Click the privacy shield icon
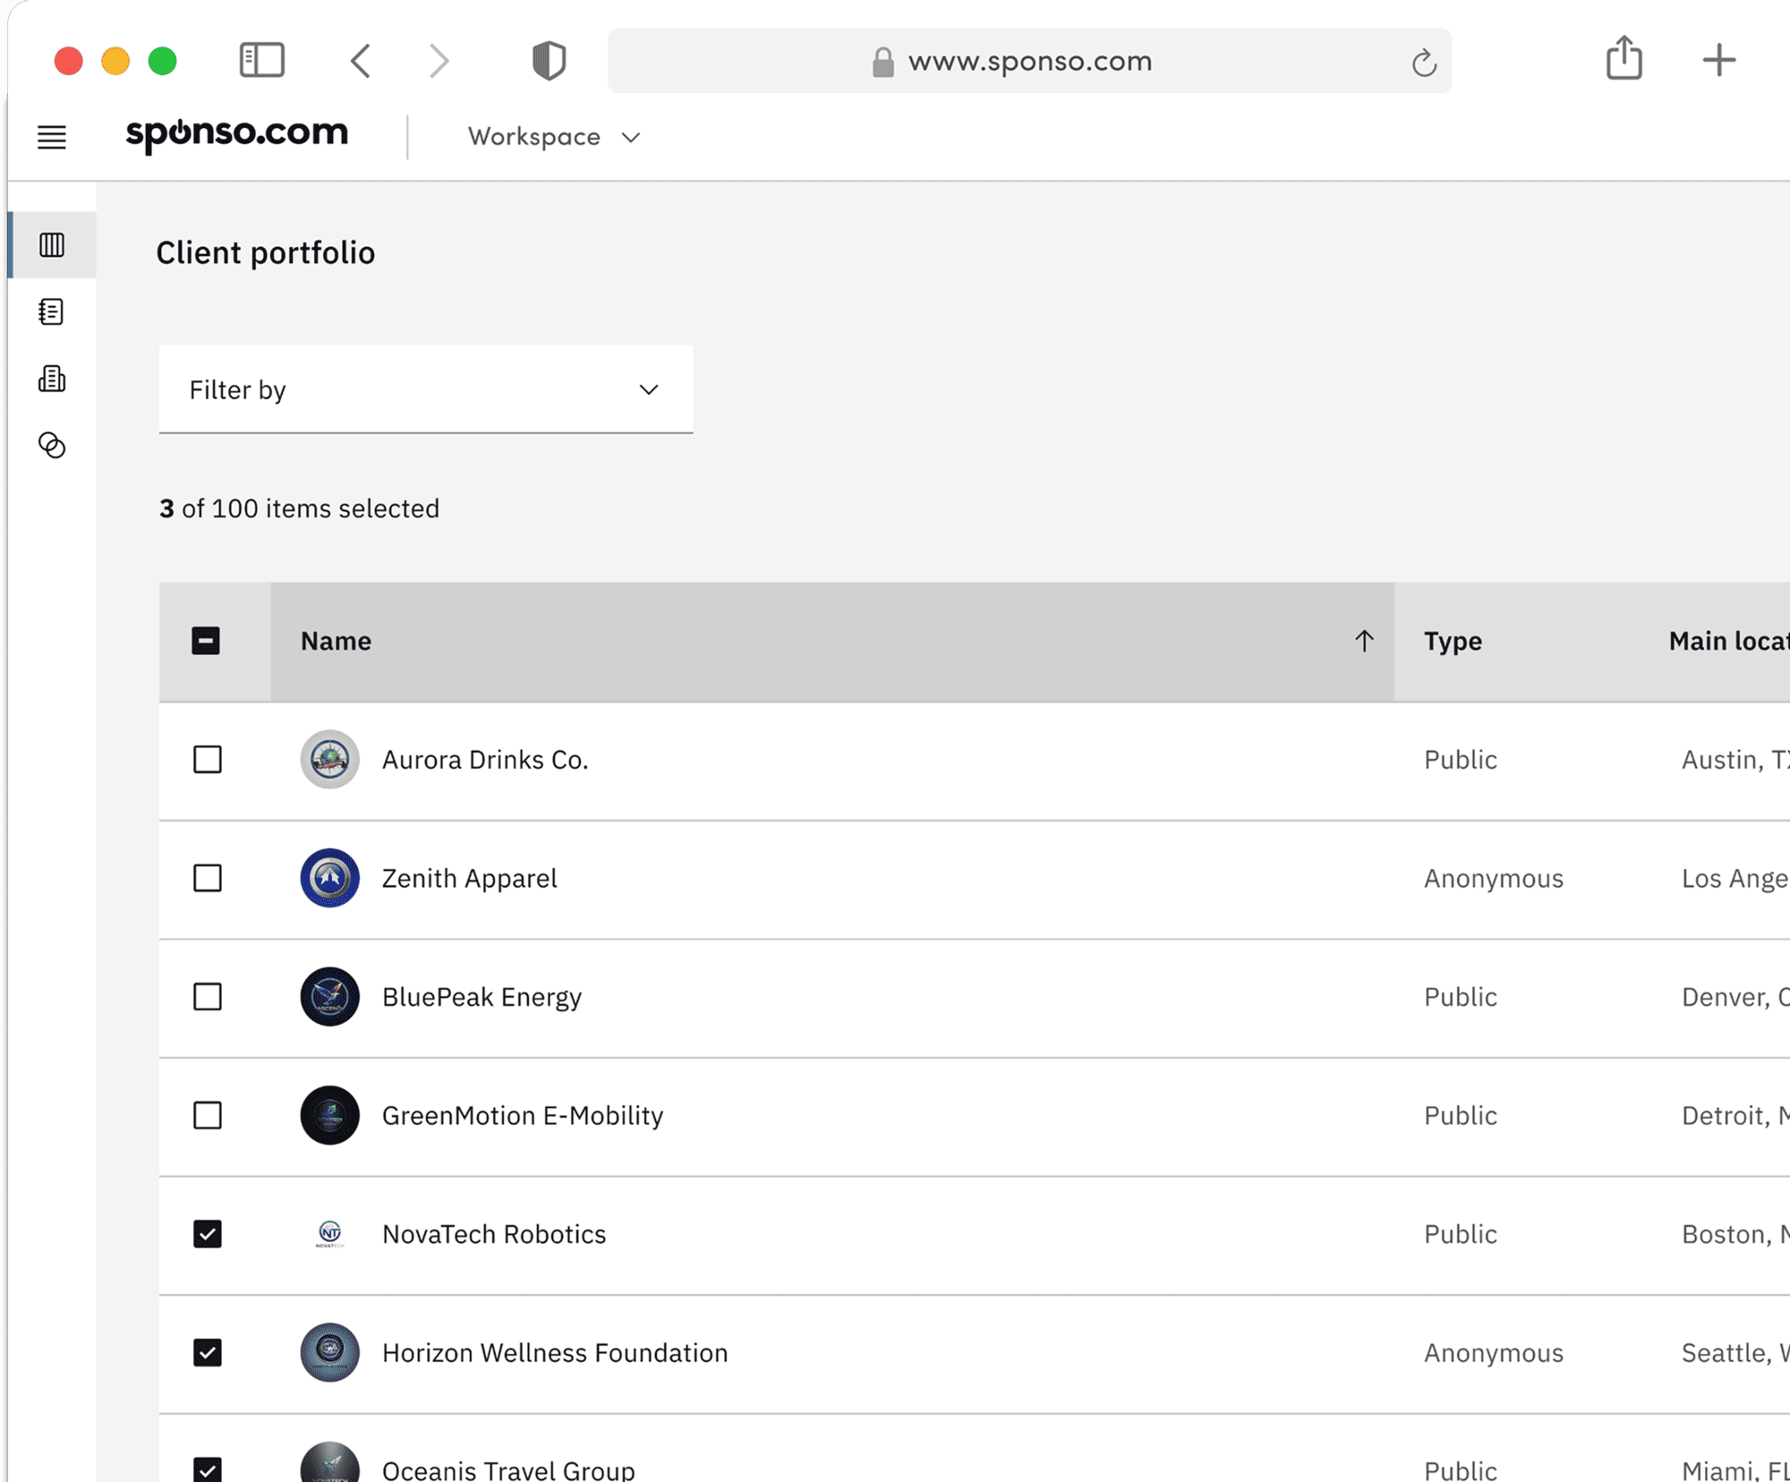The width and height of the screenshot is (1790, 1482). coord(549,61)
